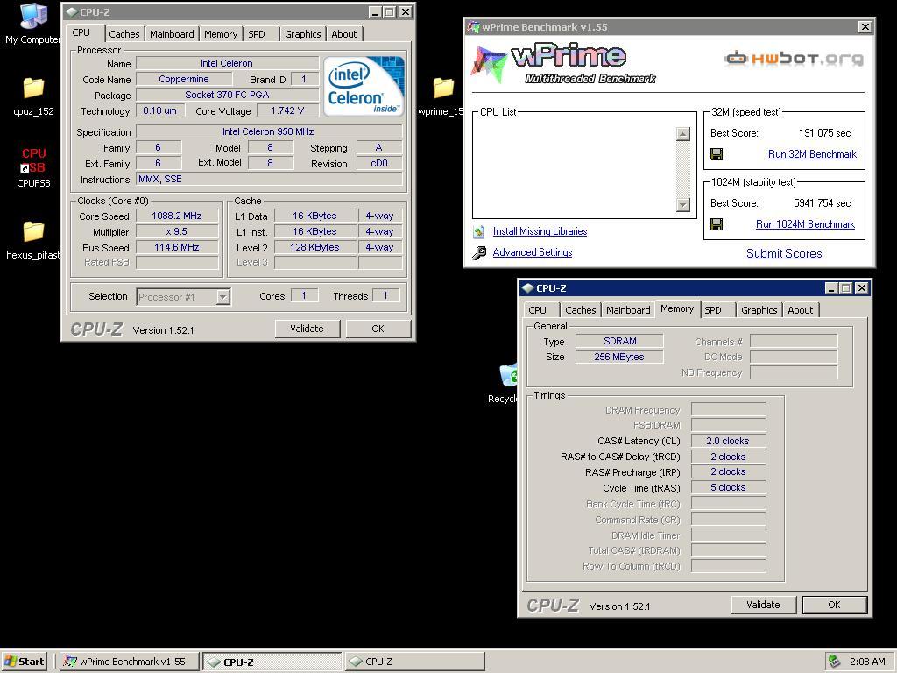Click Install Missing Libraries link
Screen dimensions: 897x673
coord(540,231)
